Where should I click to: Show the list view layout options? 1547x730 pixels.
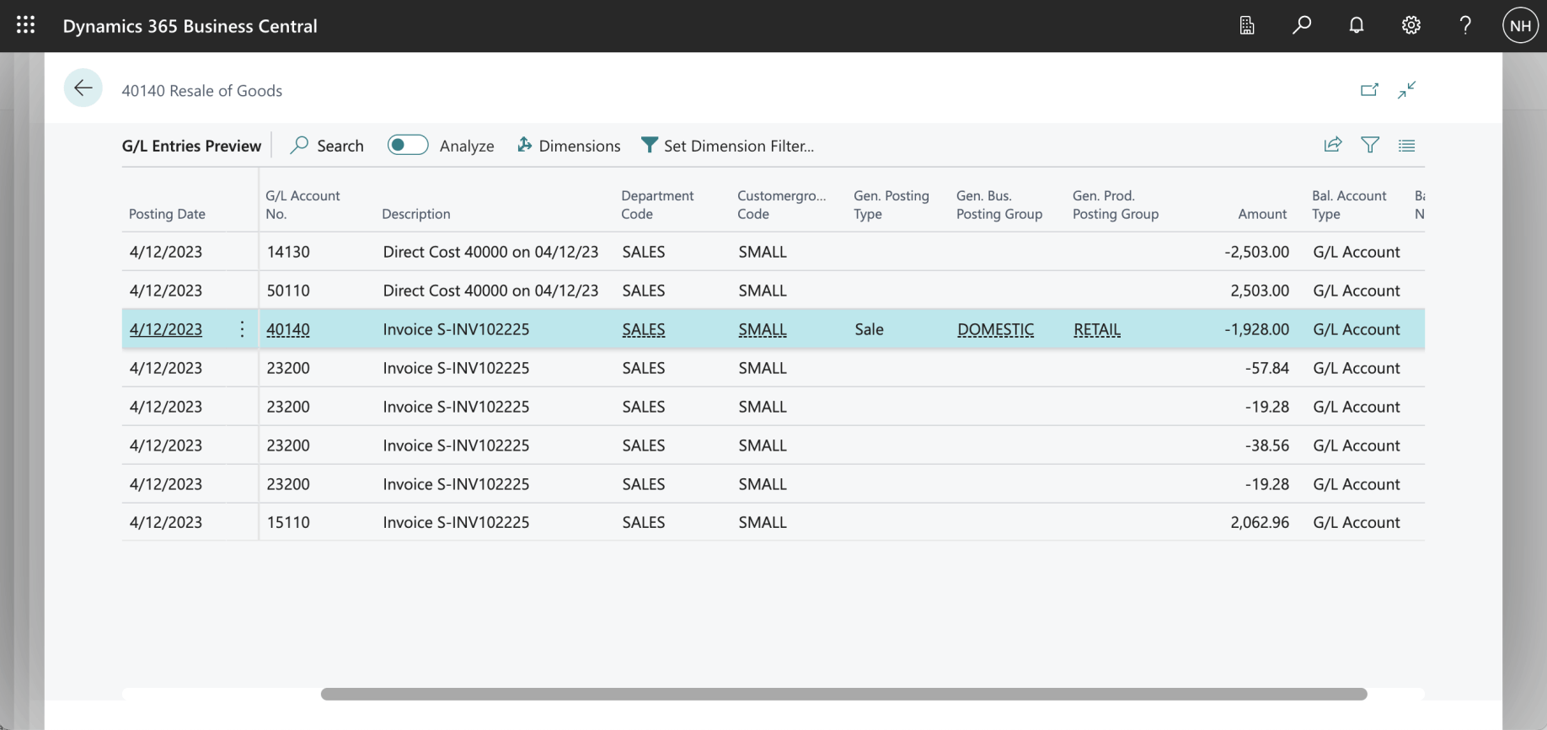click(1406, 145)
